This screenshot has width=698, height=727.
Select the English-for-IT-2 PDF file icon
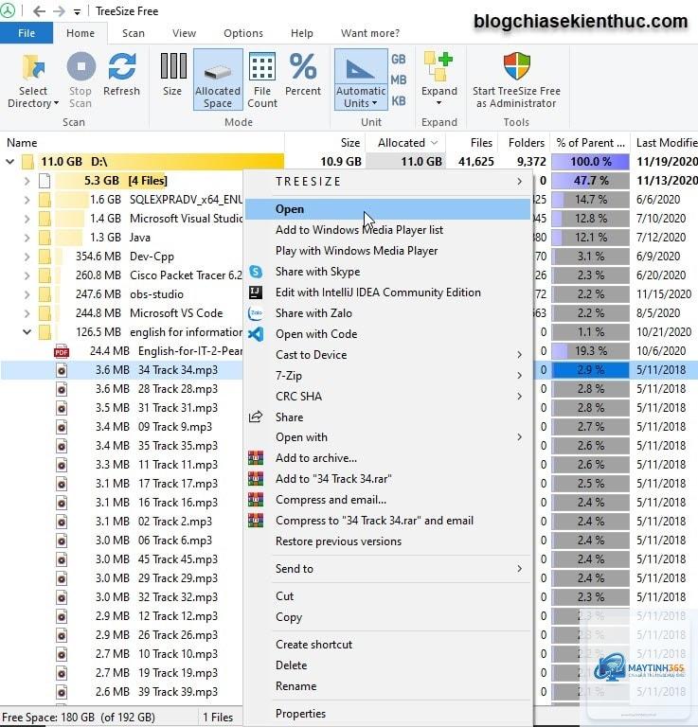click(x=62, y=351)
